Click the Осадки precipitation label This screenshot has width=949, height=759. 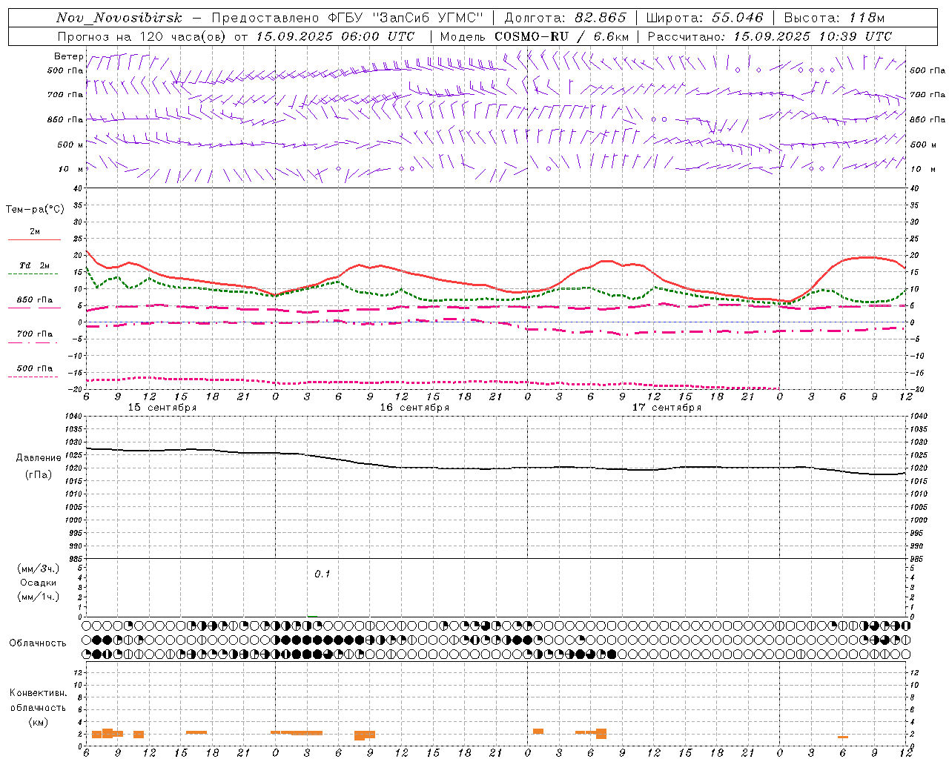pos(39,583)
